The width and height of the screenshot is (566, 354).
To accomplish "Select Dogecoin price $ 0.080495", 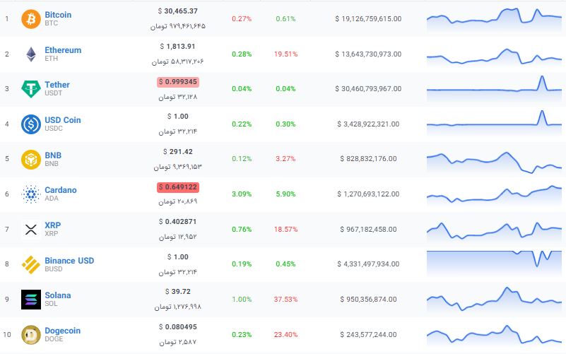I will pyautogui.click(x=177, y=327).
